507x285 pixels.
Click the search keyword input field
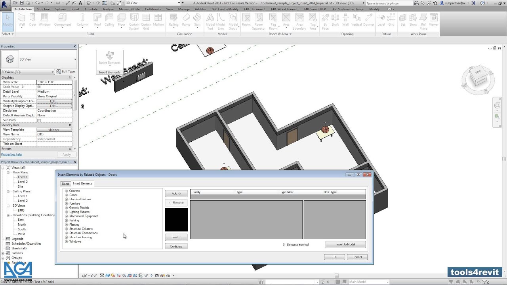coord(389,3)
